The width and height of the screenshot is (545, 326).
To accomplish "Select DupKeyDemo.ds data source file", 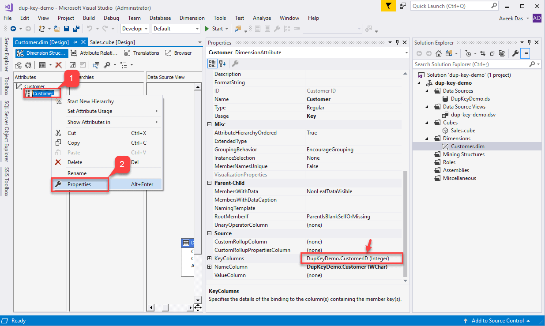I will (470, 99).
